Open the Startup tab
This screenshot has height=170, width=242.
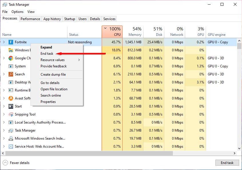70,19
